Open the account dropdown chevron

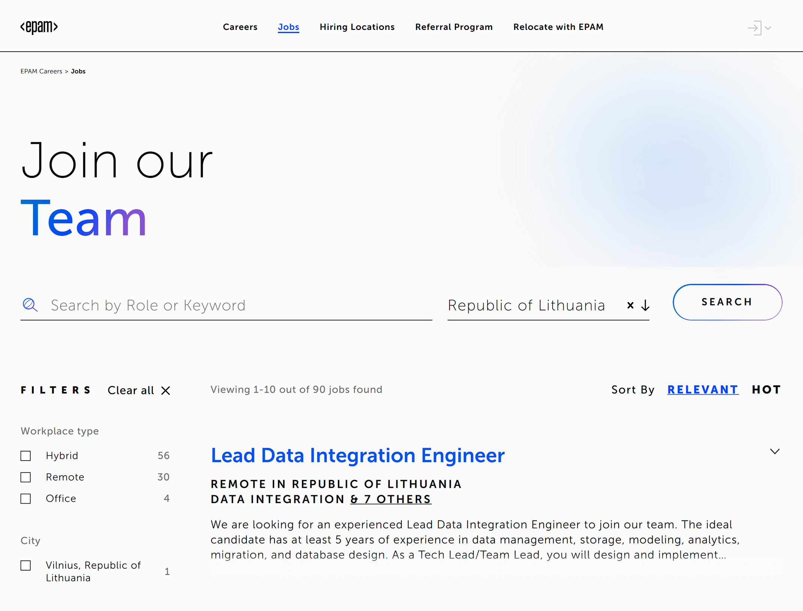click(768, 28)
